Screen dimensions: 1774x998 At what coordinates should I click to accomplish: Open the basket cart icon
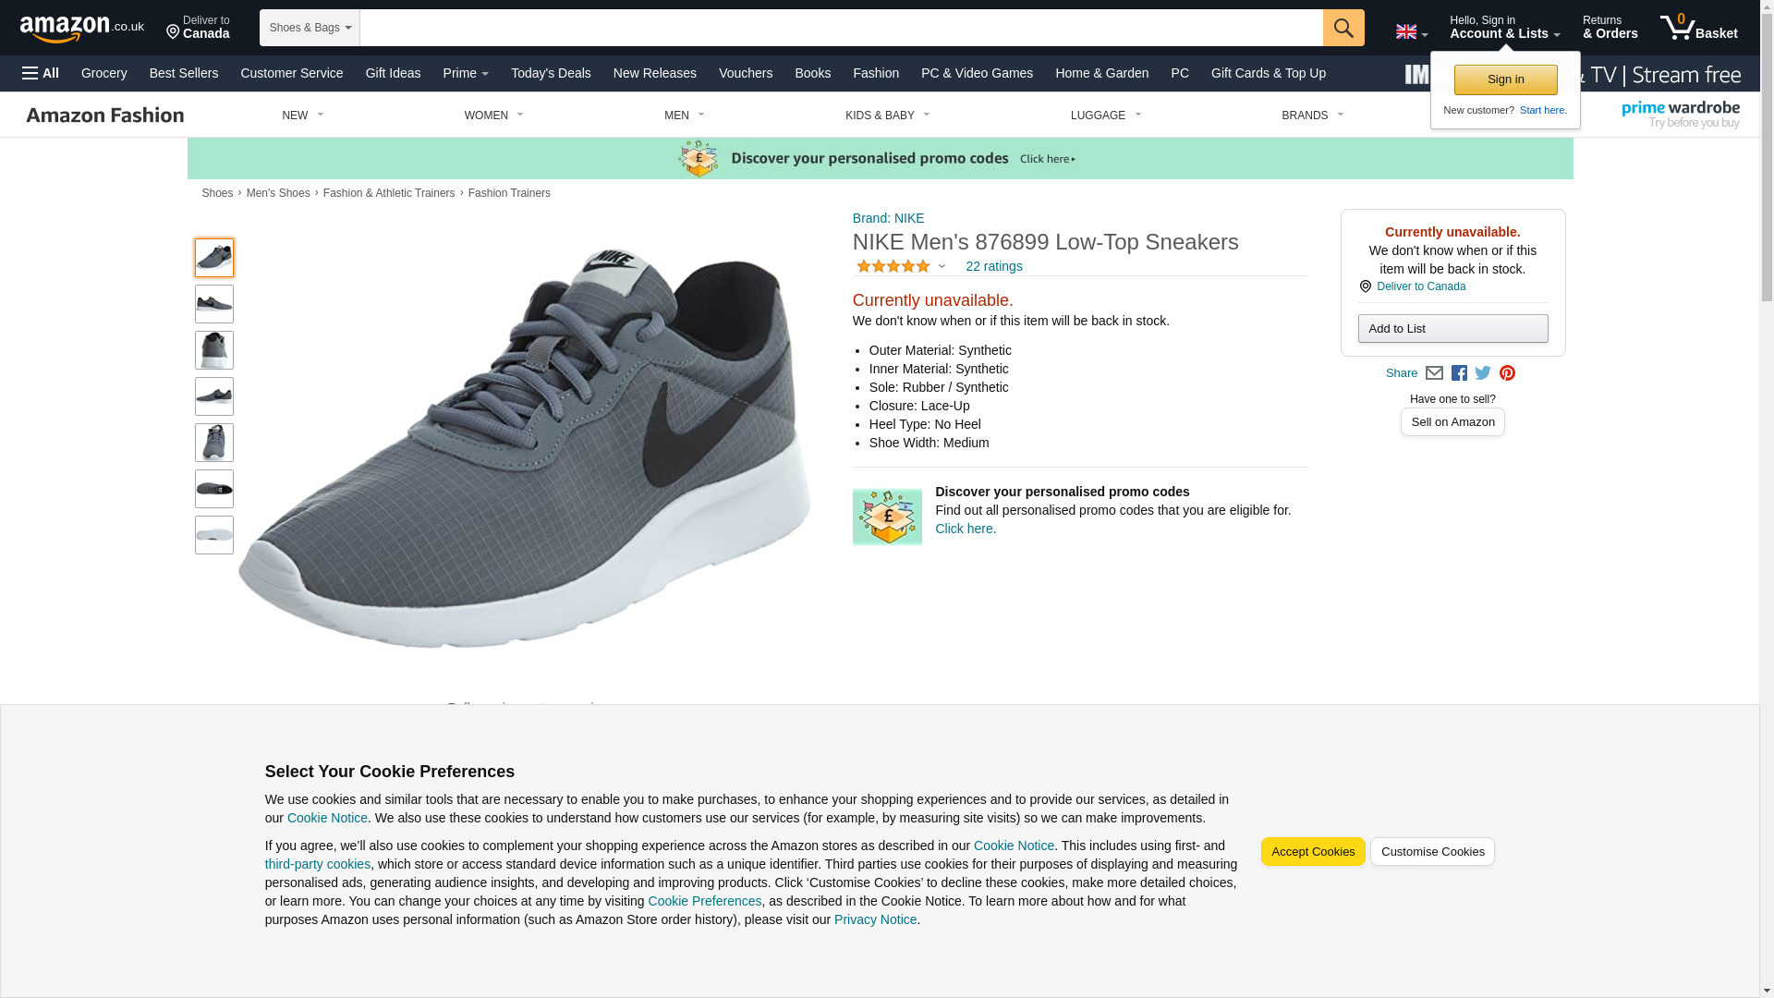click(1697, 28)
